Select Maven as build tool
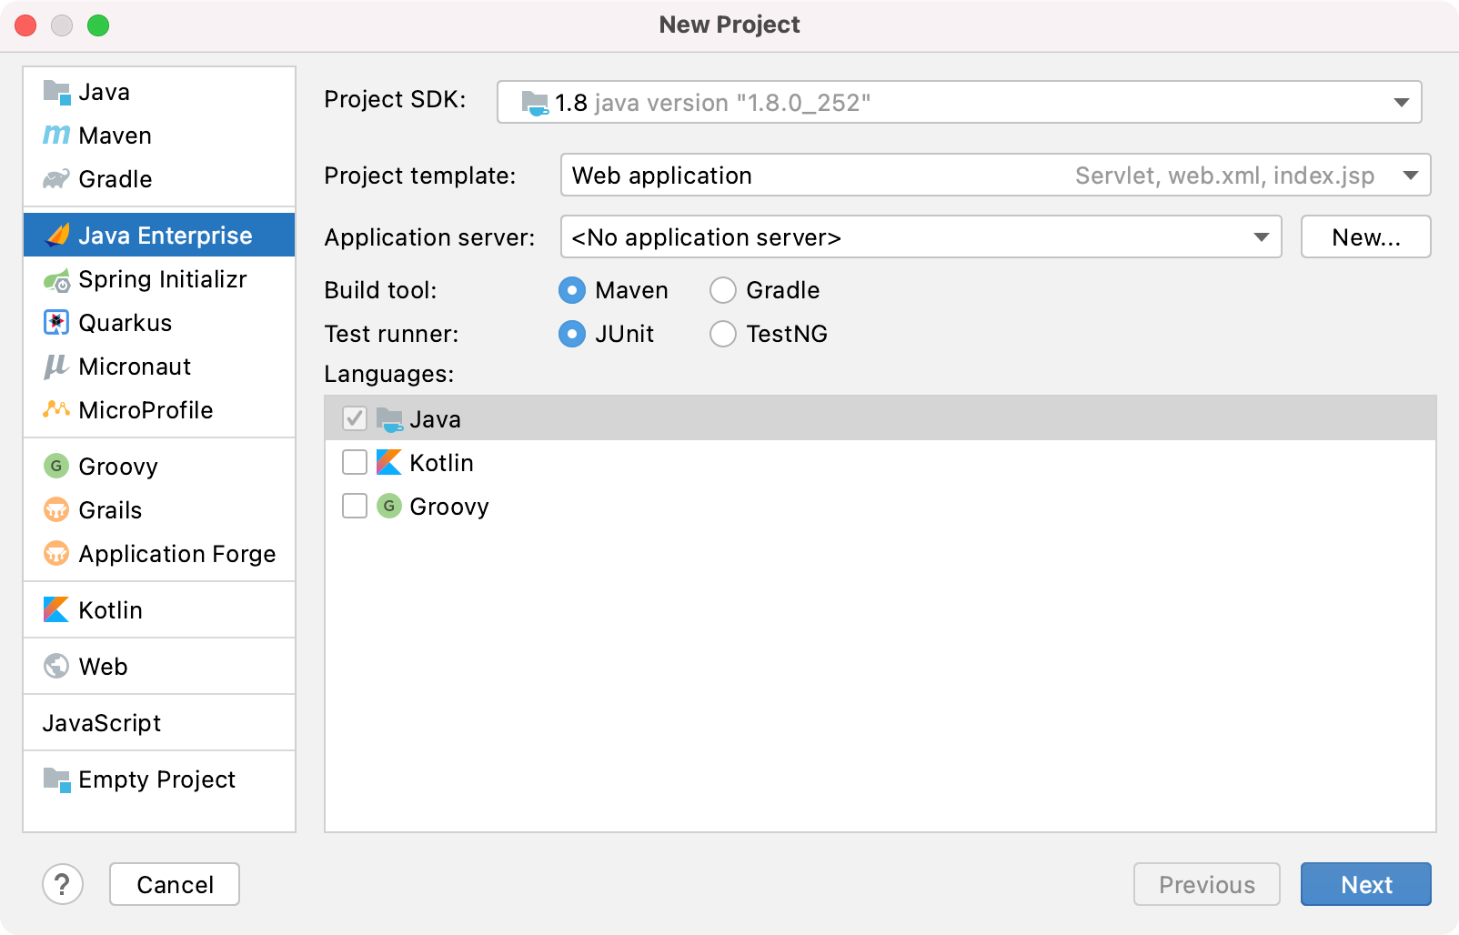This screenshot has height=935, width=1459. coord(572,290)
